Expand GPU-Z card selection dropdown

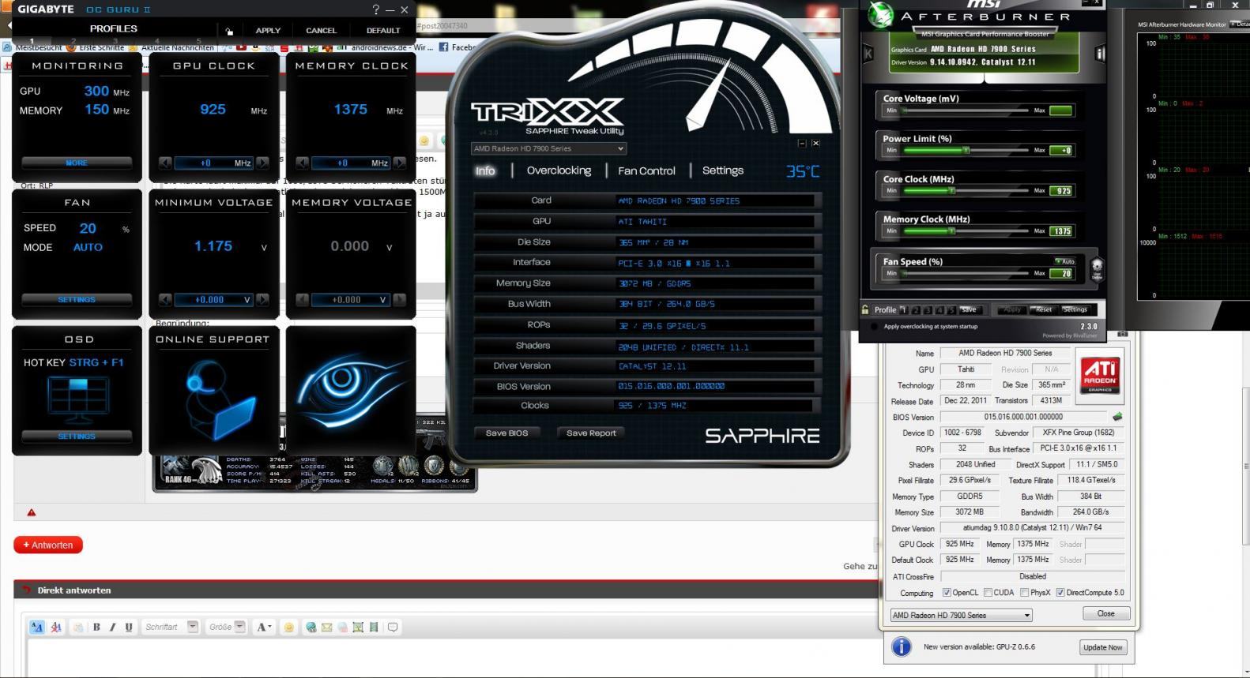point(961,616)
